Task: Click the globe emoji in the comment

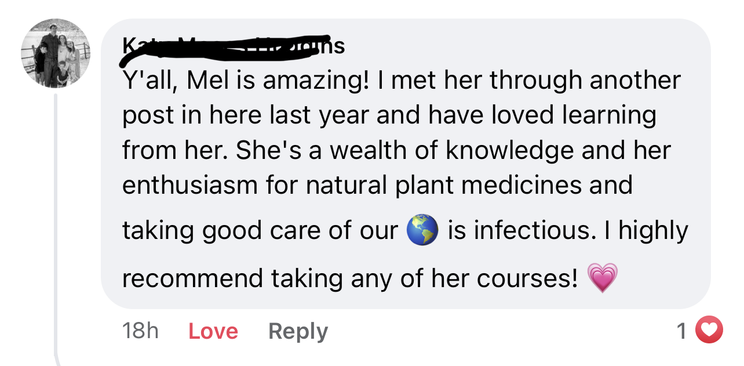Action: tap(422, 230)
